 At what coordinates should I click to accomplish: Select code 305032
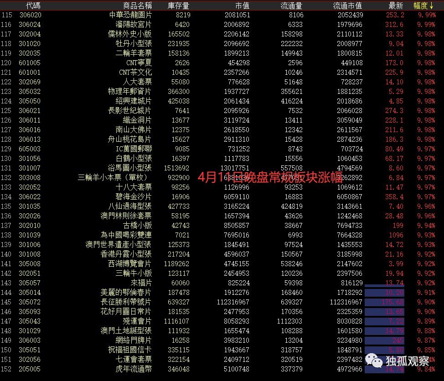[30, 92]
